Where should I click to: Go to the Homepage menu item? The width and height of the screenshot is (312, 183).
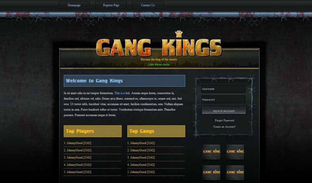74,5
